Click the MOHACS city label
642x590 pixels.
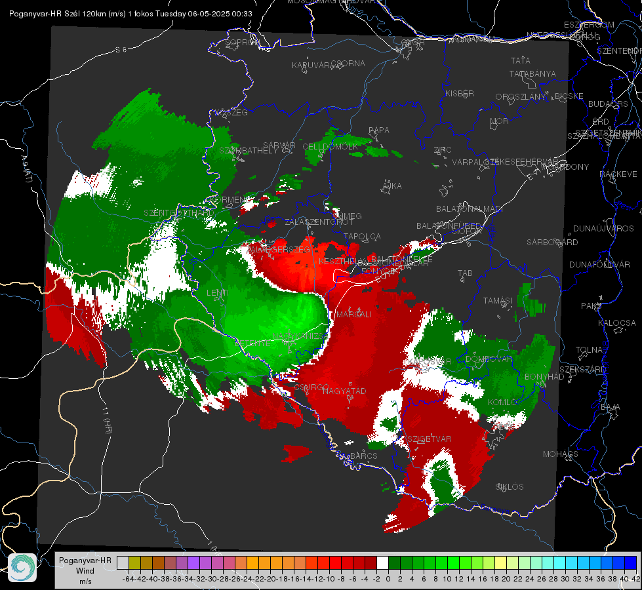pyautogui.click(x=561, y=454)
